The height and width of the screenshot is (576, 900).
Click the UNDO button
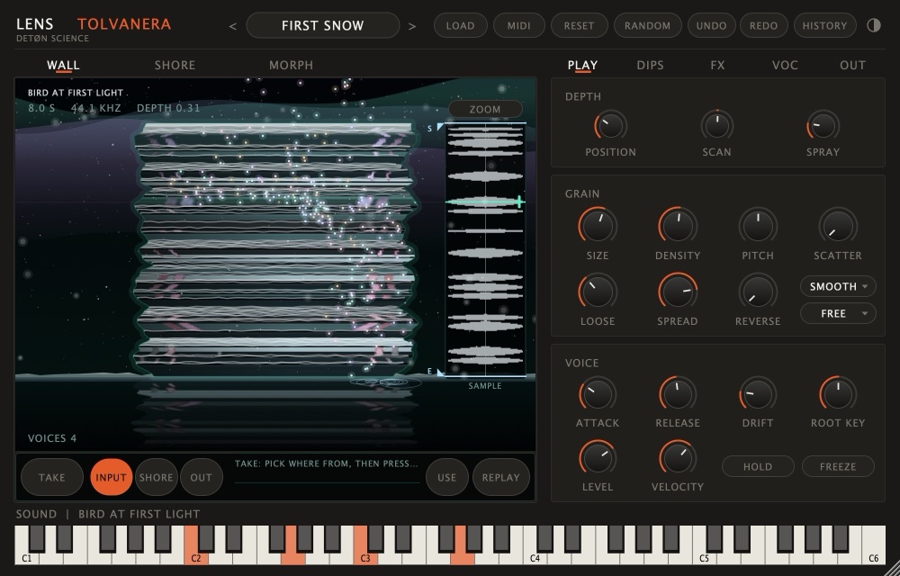click(x=711, y=26)
